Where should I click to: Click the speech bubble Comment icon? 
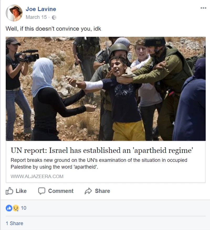click(42, 191)
